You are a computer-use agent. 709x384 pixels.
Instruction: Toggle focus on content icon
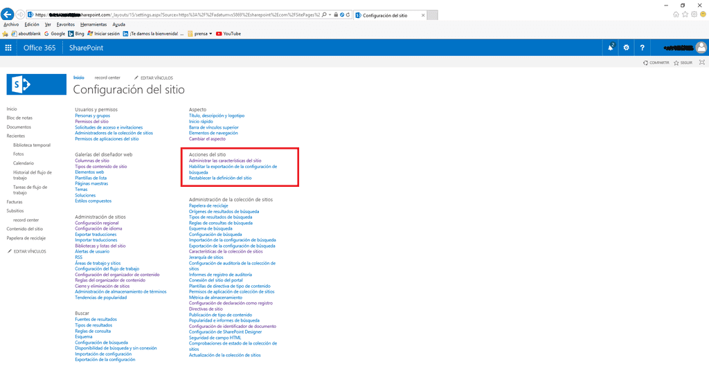[702, 62]
